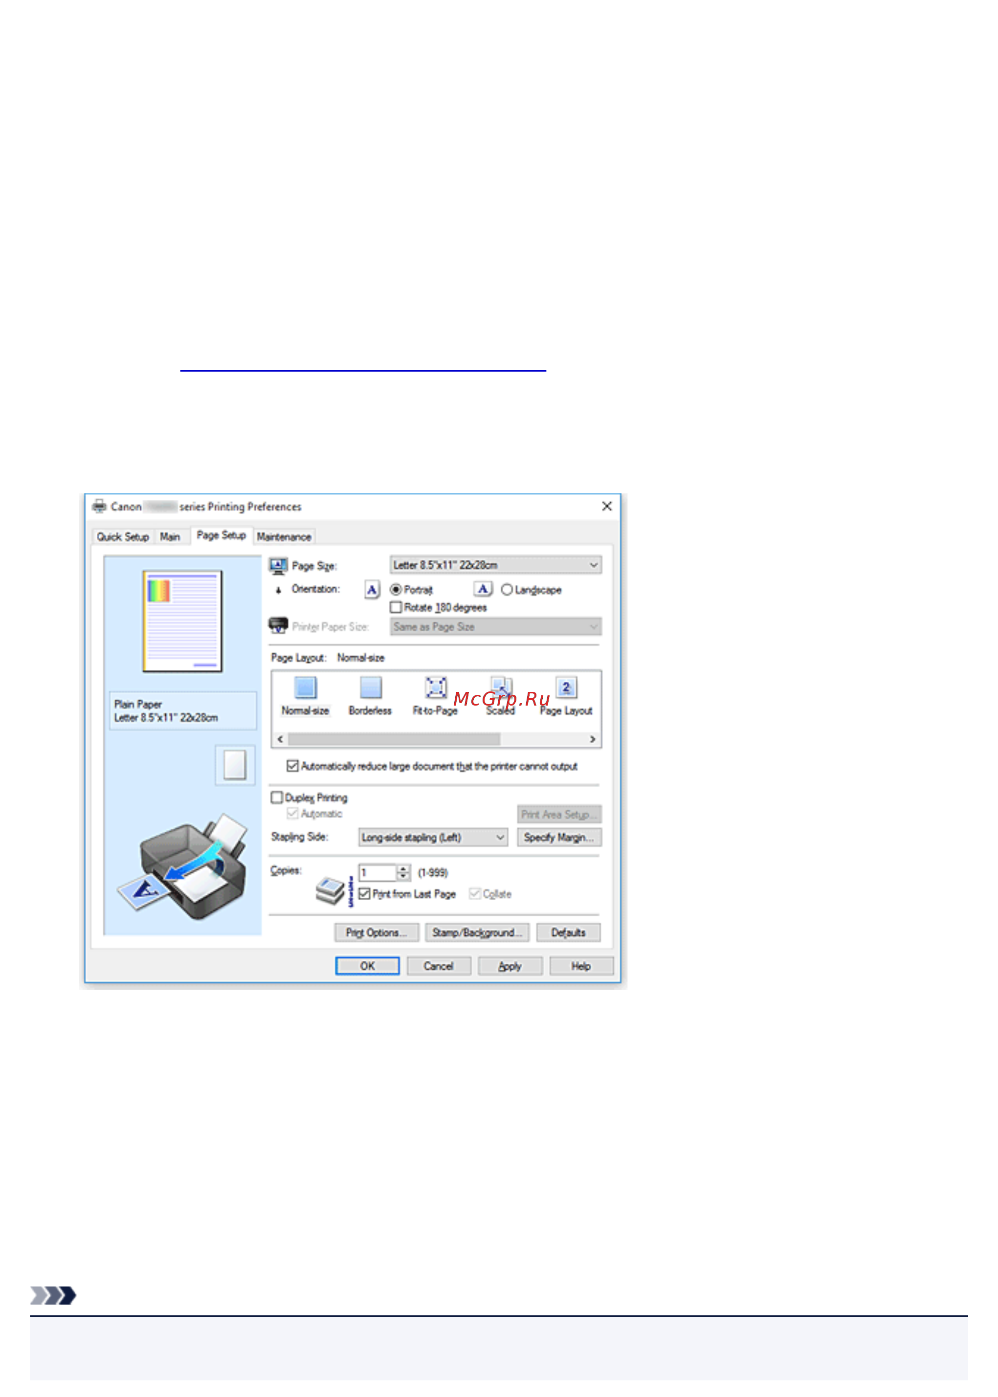
Task: Click the Printer Paper Size printer icon
Action: coord(278,626)
